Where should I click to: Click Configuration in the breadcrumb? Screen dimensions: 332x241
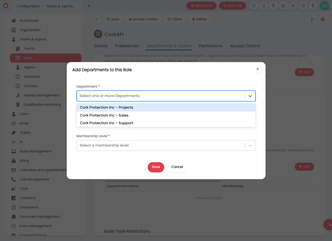(28, 6)
